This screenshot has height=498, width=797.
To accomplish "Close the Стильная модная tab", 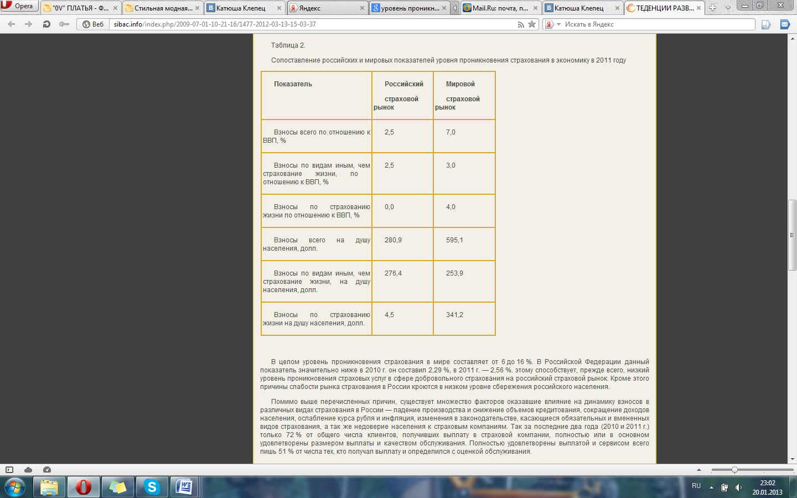I will coord(197,8).
